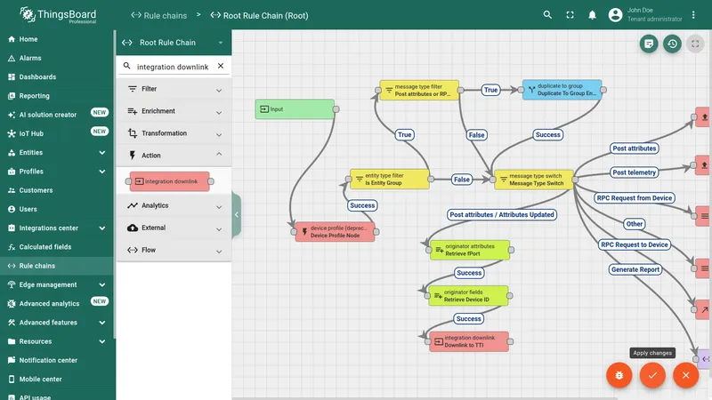This screenshot has height=400, width=712.
Task: Apply changes with checkmark button
Action: click(x=652, y=375)
